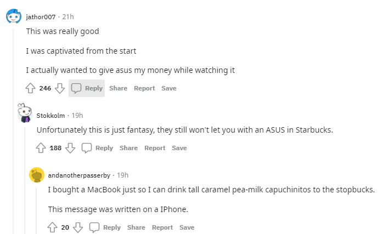The image size is (388, 234).
Task: Click andanotherpasserby's yellow avatar
Action: coord(36,175)
